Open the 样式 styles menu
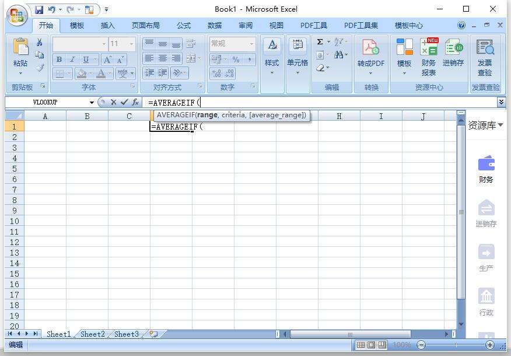This screenshot has width=511, height=356. point(272,56)
